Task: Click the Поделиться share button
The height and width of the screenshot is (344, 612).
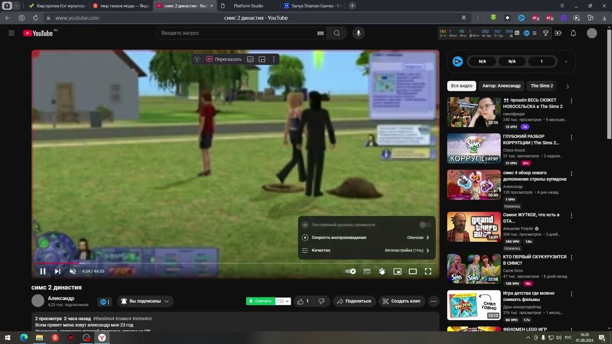Action: [x=354, y=301]
